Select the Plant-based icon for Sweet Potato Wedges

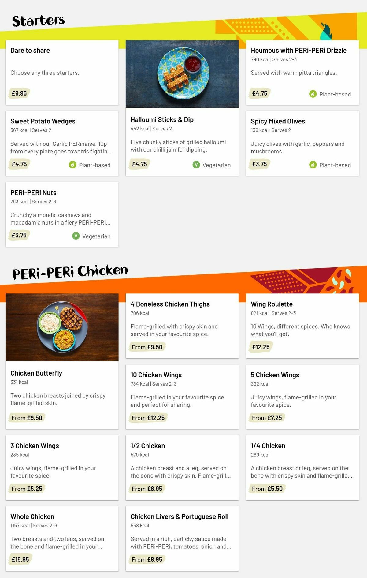coord(72,165)
